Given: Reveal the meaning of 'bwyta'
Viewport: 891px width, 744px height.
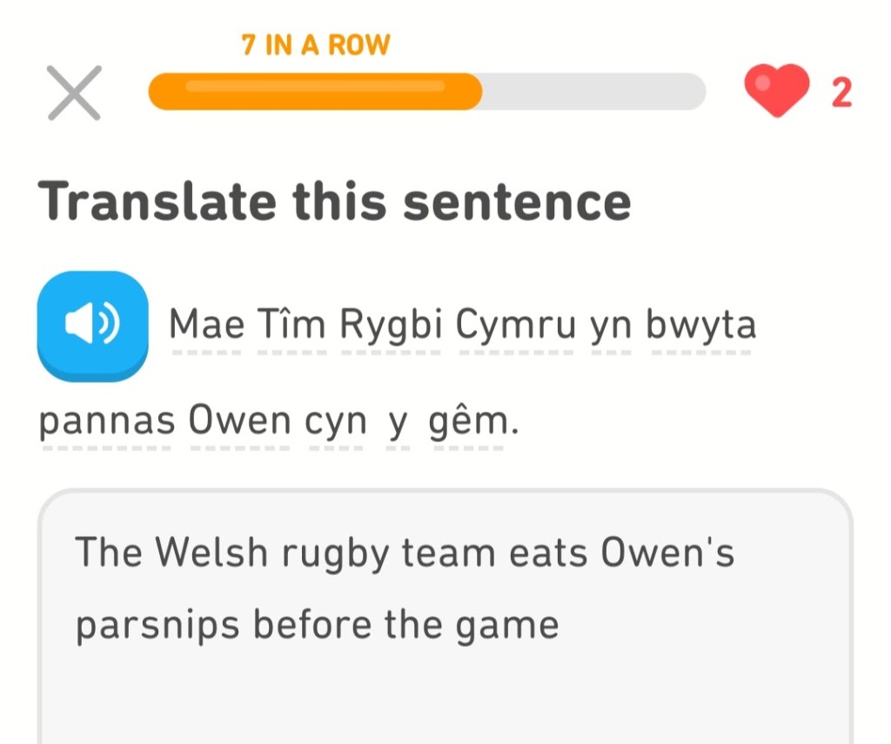Looking at the screenshot, I should (x=701, y=327).
